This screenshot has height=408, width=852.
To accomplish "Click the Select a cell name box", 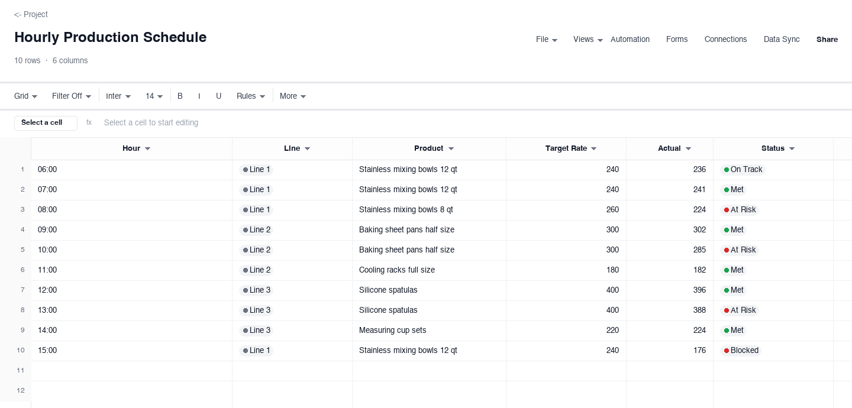I will coord(46,123).
